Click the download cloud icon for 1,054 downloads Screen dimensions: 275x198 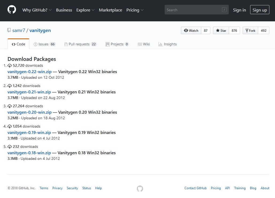coord(10,126)
